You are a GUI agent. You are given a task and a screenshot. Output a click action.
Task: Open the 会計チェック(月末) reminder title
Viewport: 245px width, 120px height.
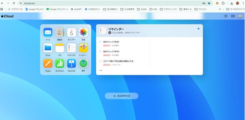point(111,42)
